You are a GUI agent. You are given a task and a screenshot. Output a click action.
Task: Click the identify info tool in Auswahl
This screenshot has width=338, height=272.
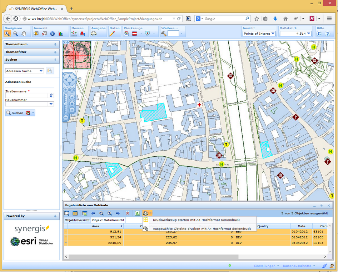click(x=53, y=34)
